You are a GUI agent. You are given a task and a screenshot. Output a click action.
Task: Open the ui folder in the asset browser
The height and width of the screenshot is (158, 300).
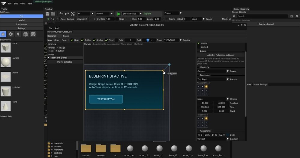[115, 148]
